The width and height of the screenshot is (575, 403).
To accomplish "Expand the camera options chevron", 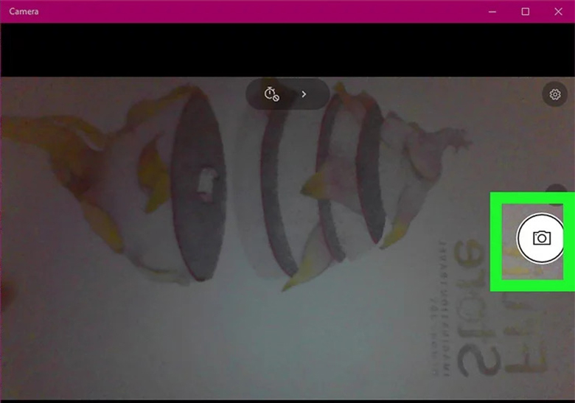I will coord(304,94).
